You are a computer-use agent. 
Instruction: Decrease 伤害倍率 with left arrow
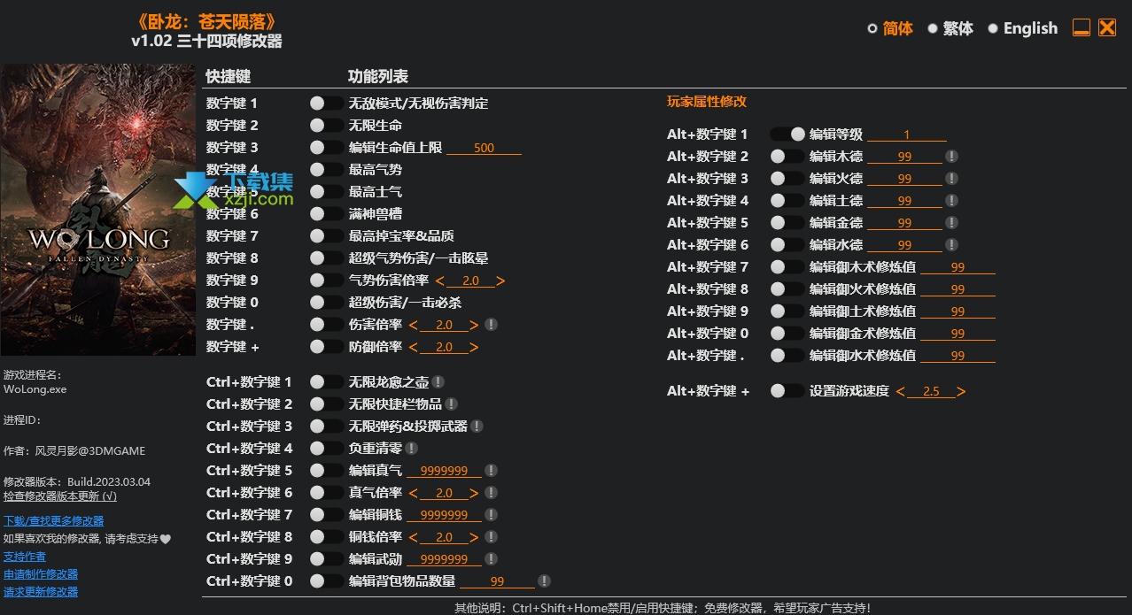pyautogui.click(x=414, y=326)
